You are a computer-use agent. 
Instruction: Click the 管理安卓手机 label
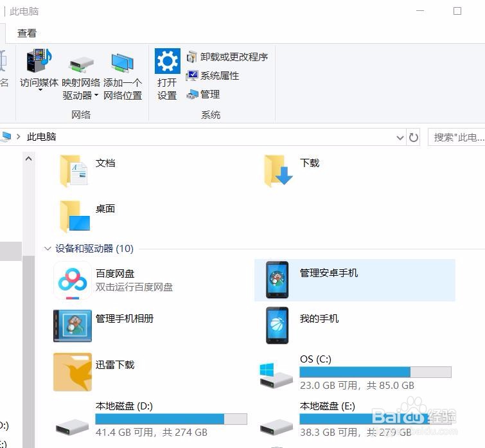[329, 273]
